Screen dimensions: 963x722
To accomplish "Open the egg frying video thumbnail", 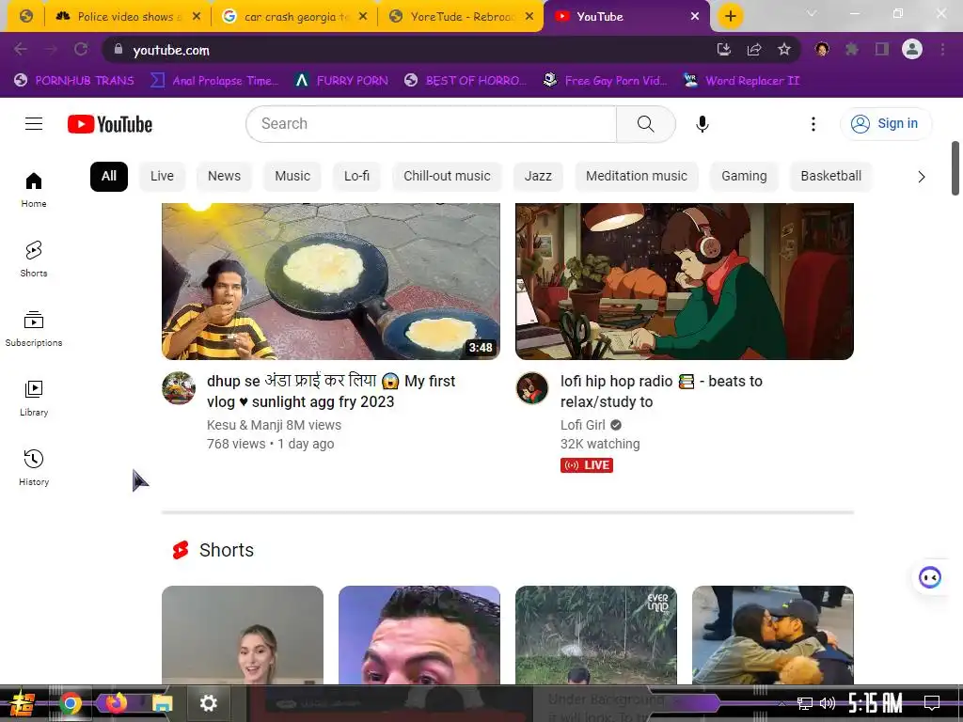I will click(x=331, y=281).
